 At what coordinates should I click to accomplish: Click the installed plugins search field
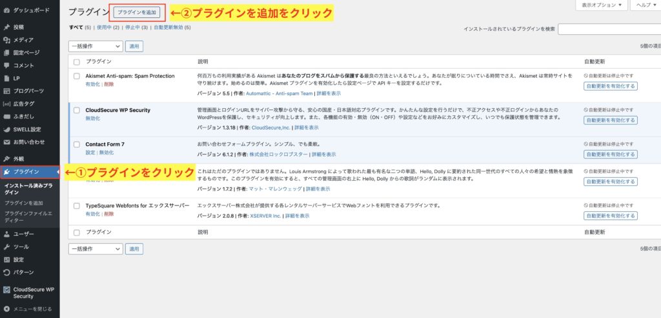pyautogui.click(x=609, y=29)
